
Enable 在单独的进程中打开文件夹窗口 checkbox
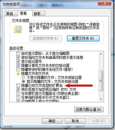[18, 97]
